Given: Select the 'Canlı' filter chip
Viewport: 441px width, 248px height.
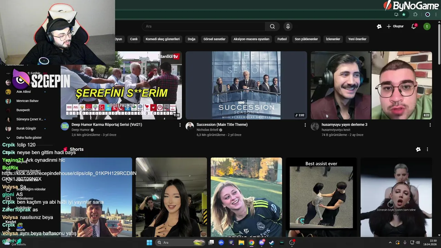Looking at the screenshot, I should pos(134,39).
